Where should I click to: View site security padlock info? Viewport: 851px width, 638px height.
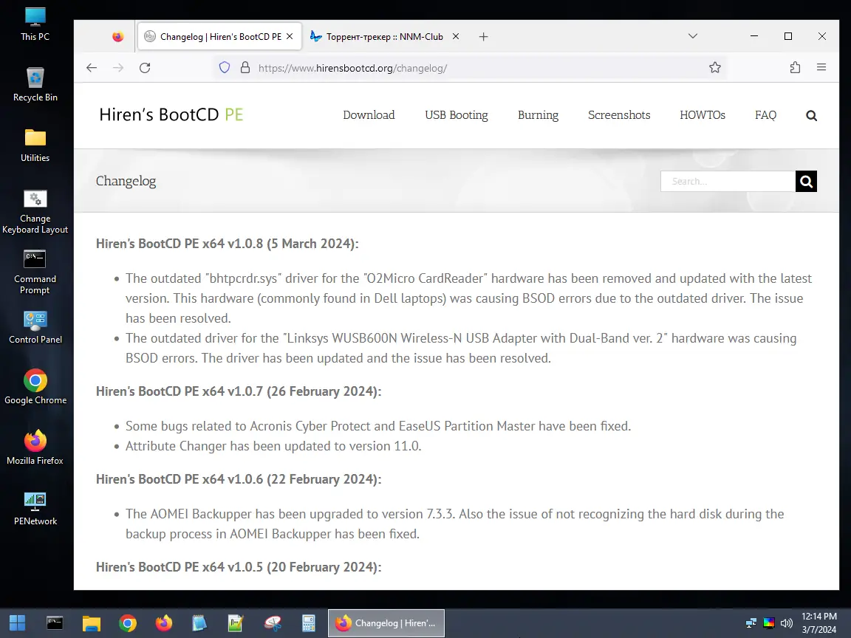click(245, 68)
